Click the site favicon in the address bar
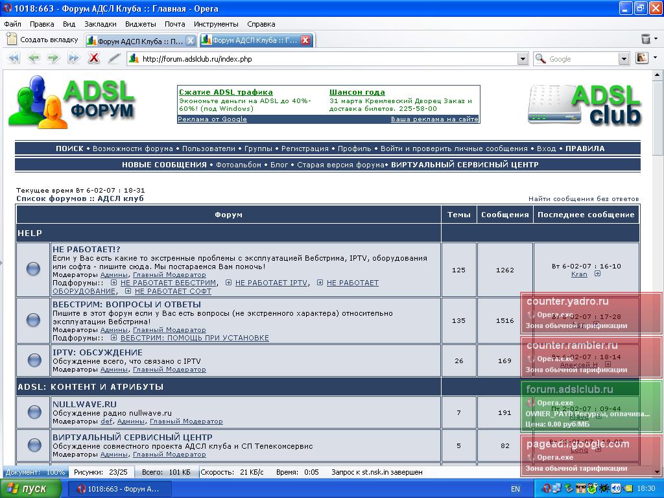 (134, 58)
